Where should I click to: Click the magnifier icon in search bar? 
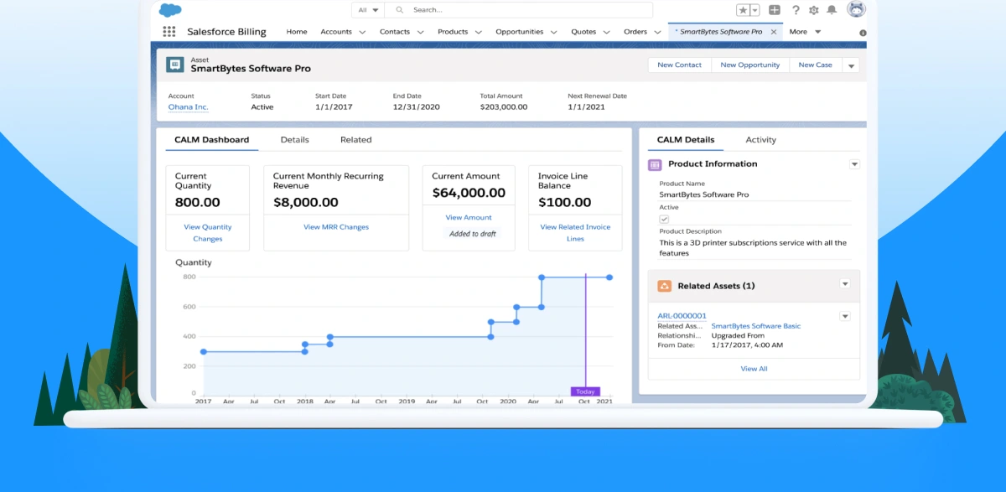[399, 10]
